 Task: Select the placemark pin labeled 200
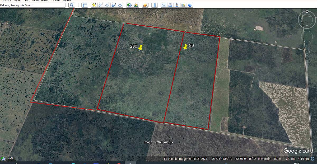pos(140,48)
